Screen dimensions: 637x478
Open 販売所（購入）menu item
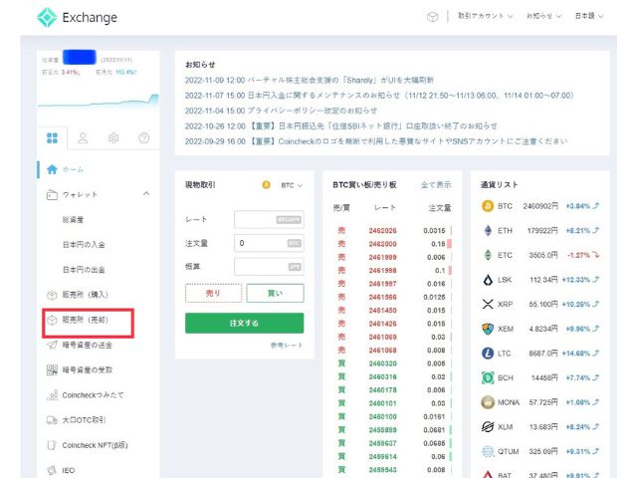(x=85, y=295)
